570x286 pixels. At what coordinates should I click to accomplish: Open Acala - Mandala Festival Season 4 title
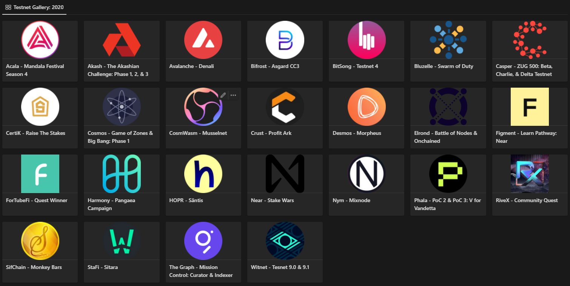[x=35, y=70]
